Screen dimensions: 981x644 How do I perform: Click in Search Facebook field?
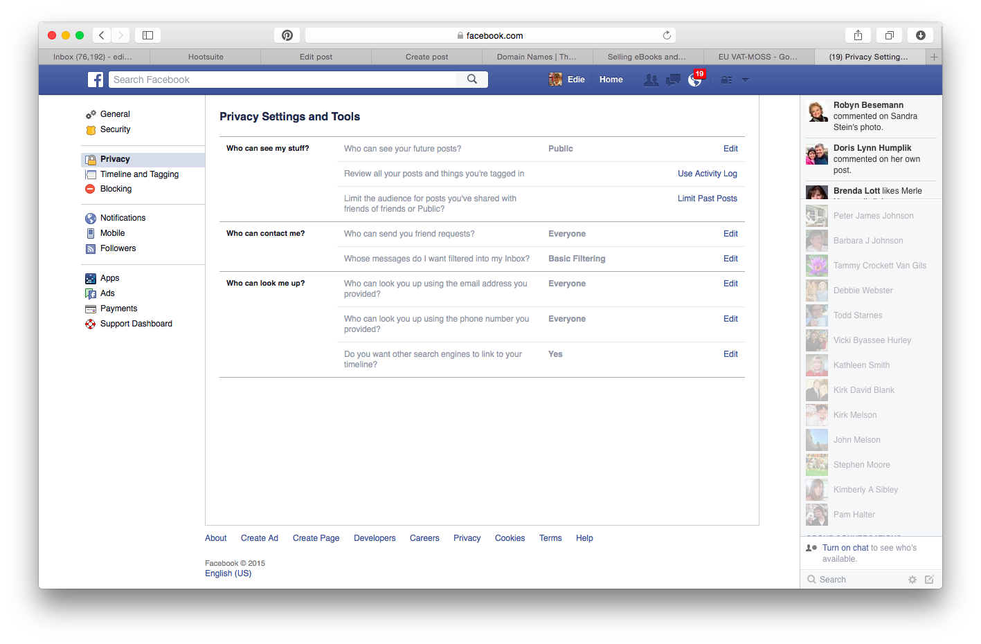(x=282, y=80)
